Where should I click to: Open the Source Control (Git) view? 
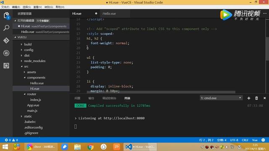pos(6,40)
